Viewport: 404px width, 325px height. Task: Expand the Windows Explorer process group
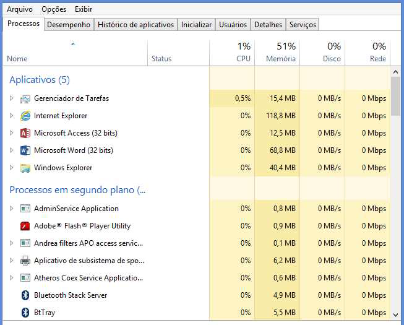point(11,168)
